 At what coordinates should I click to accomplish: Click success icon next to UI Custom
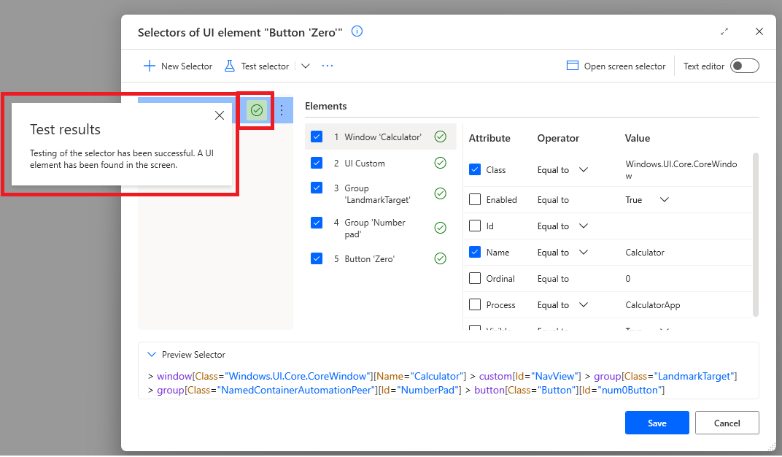[x=441, y=163]
